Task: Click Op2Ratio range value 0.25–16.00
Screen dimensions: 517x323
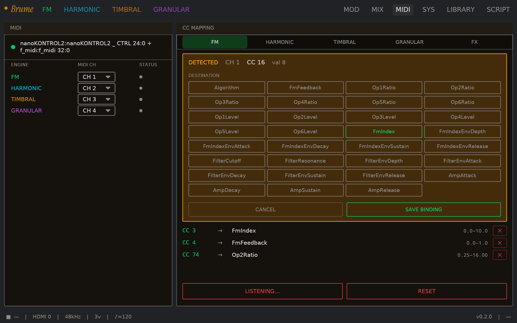Action: coord(473,255)
